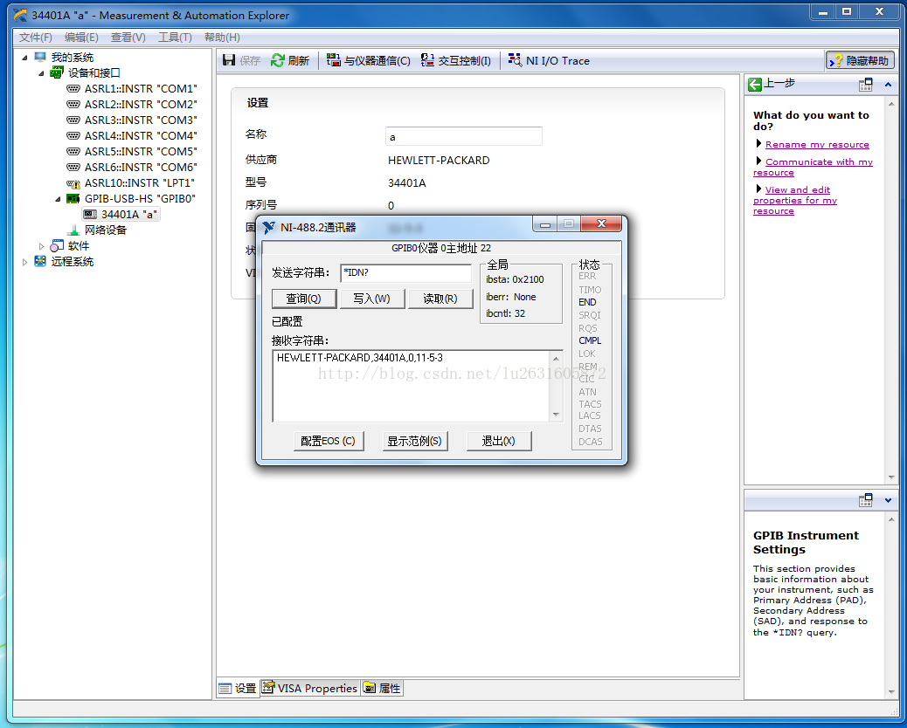Select ASRL4::INSTR COM4 in tree
Screen dimensions: 907x728
pos(141,135)
